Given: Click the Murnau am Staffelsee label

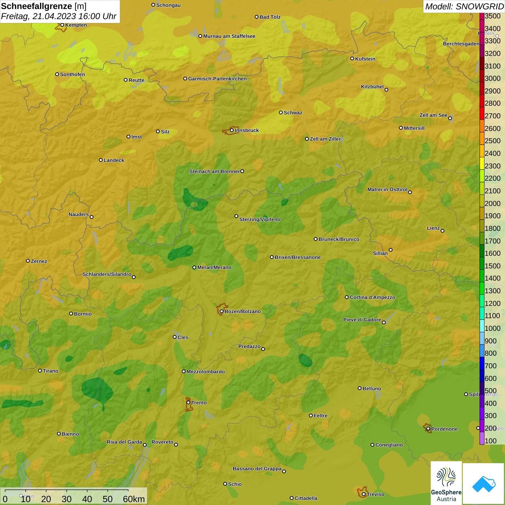Looking at the screenshot, I should point(229,36).
